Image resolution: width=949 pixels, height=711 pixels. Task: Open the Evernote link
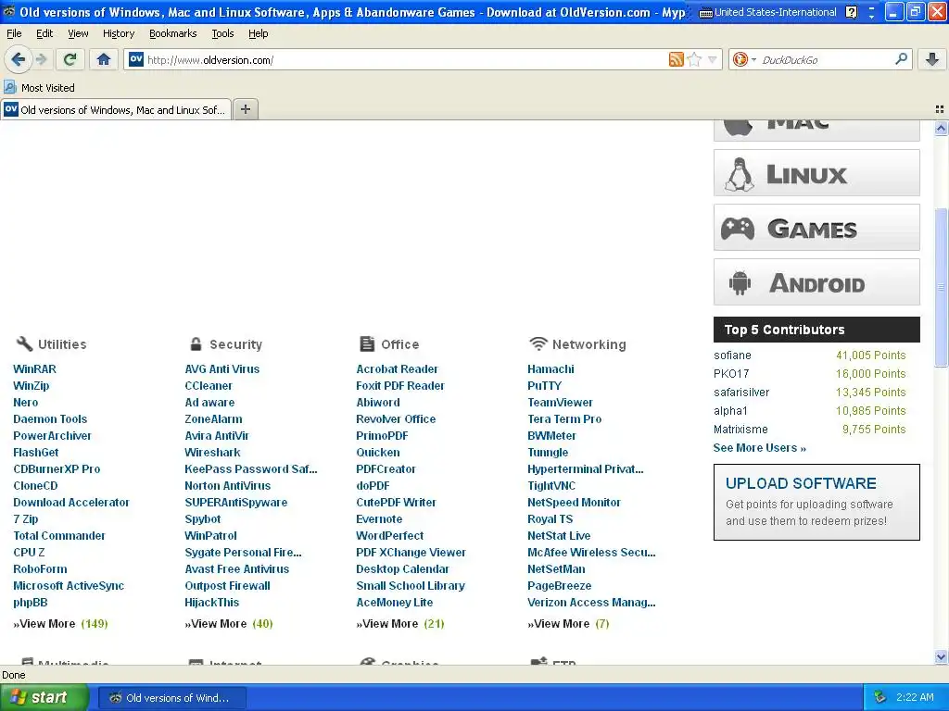point(379,518)
